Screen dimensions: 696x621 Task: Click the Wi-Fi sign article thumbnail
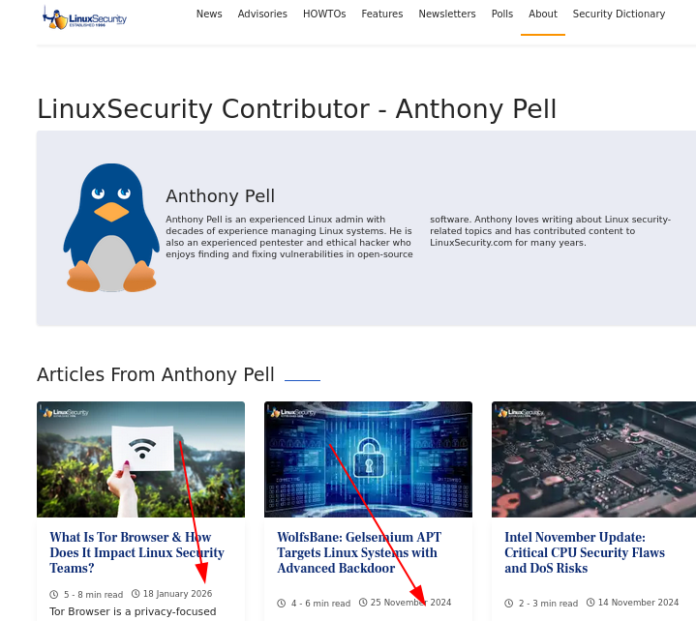pos(140,459)
